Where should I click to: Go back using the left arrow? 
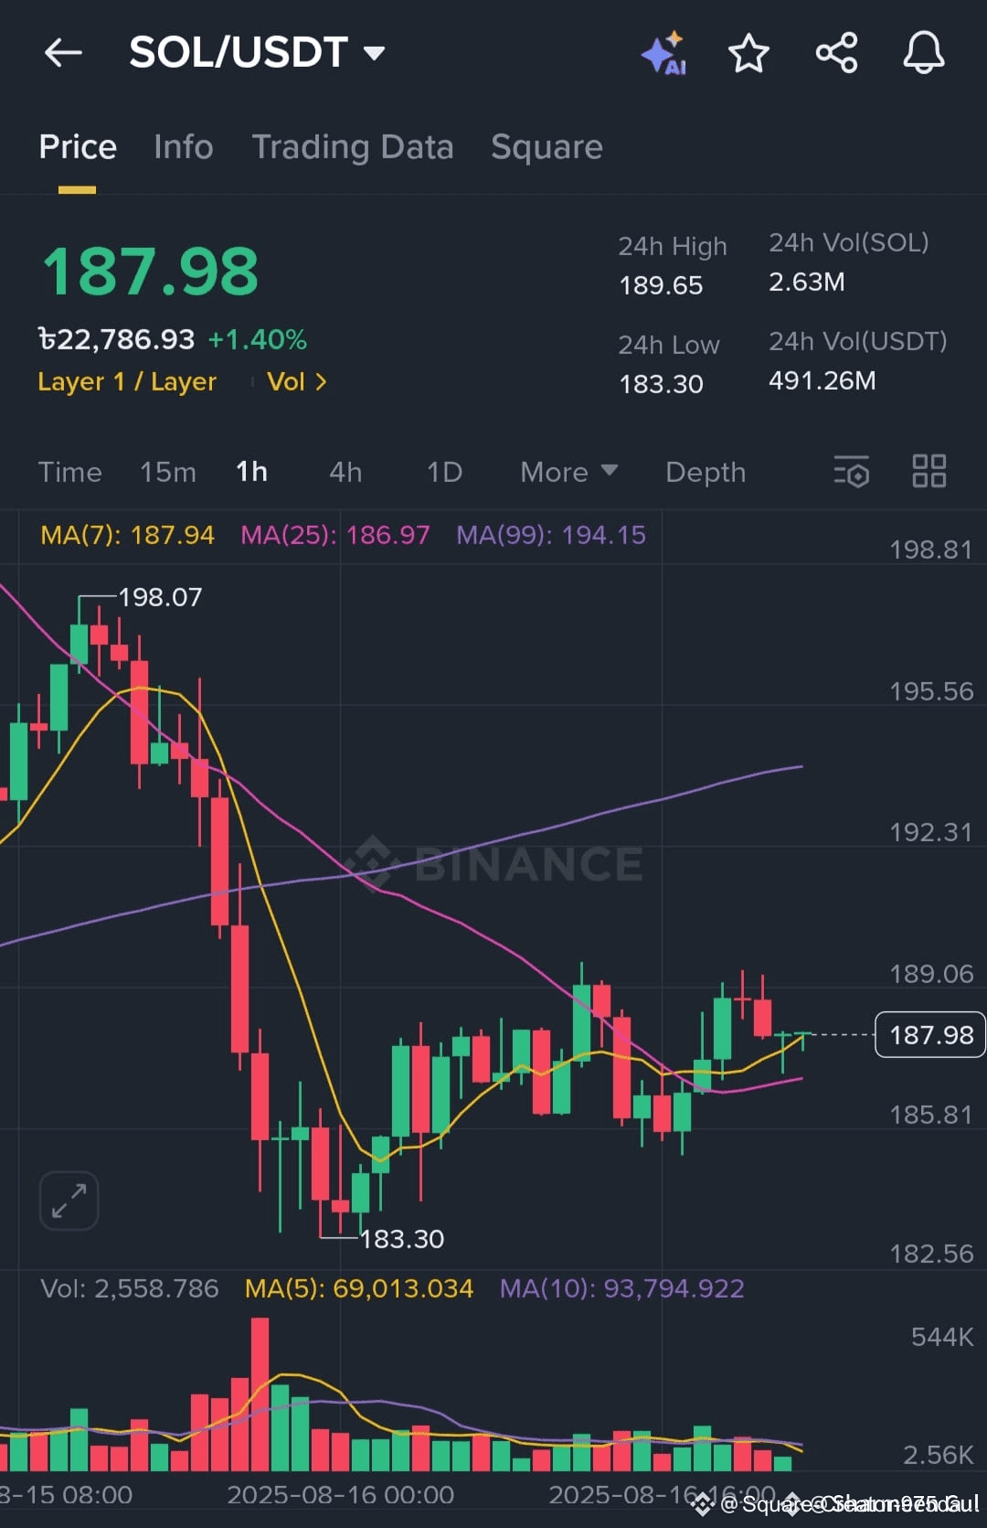(x=63, y=52)
